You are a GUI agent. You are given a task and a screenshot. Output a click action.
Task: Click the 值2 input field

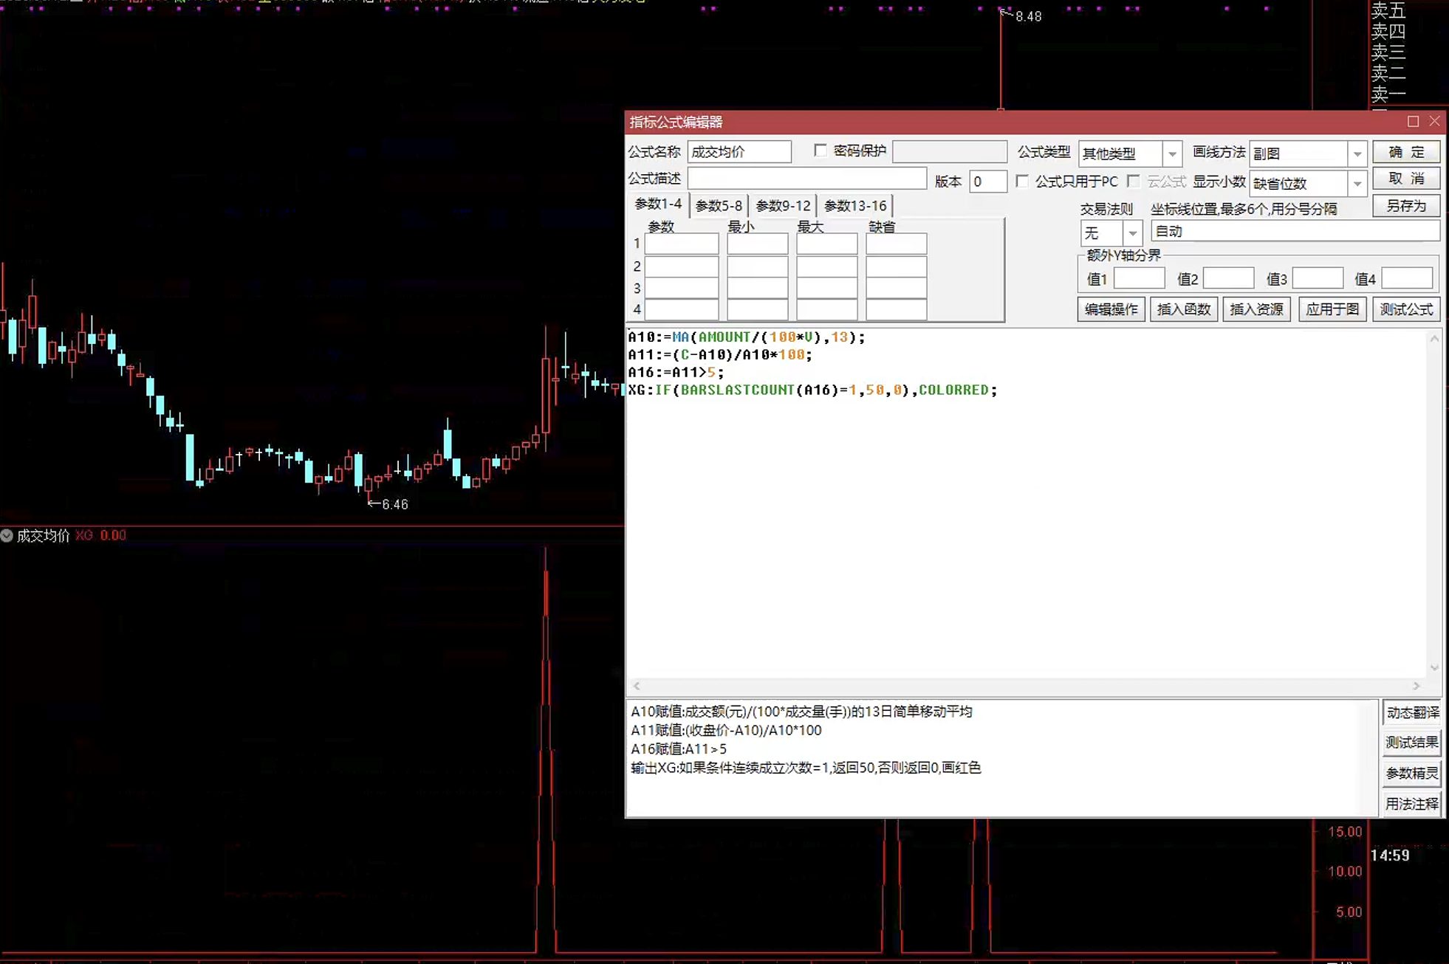point(1228,279)
